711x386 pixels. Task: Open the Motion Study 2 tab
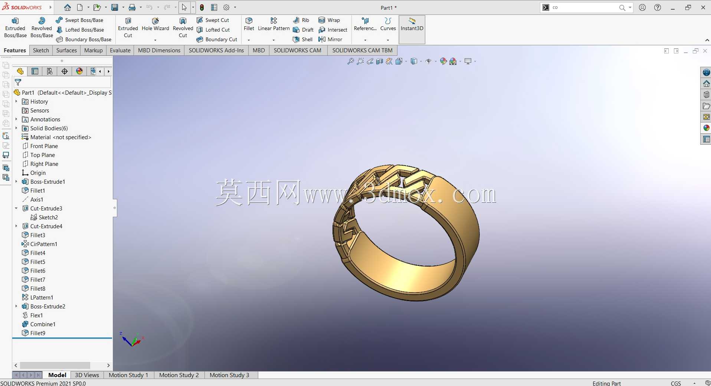[x=179, y=375]
